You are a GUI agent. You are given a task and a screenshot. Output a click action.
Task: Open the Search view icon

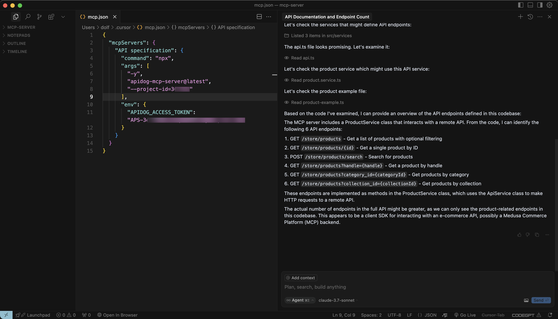[27, 17]
